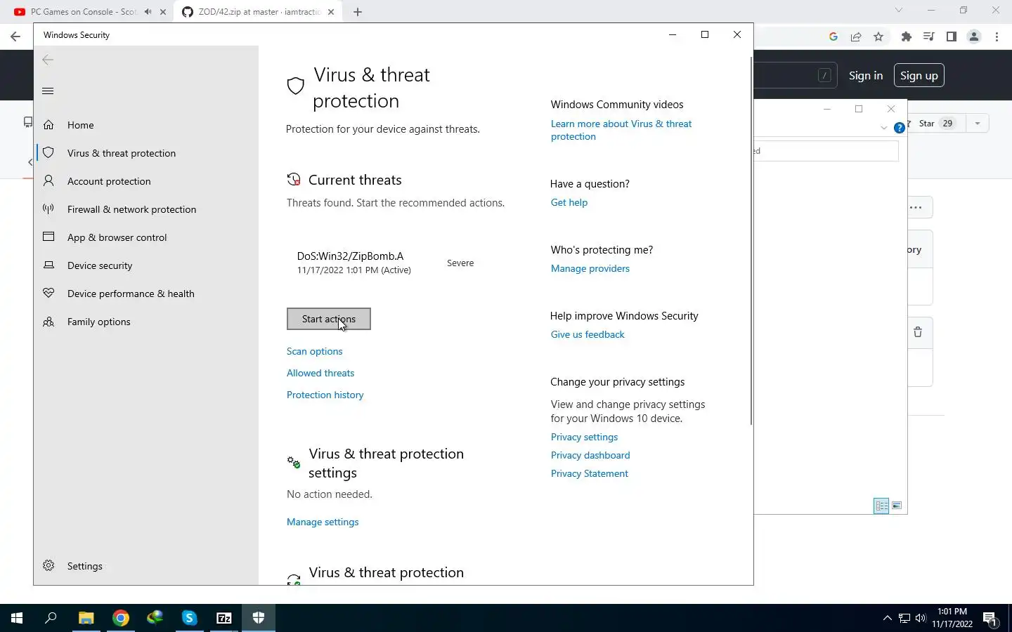Click Chrome back navigation arrow
1012x632 pixels.
coord(15,37)
